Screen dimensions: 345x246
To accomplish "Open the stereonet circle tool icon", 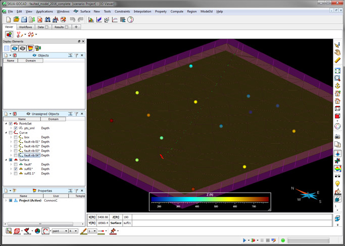I will [130, 20].
